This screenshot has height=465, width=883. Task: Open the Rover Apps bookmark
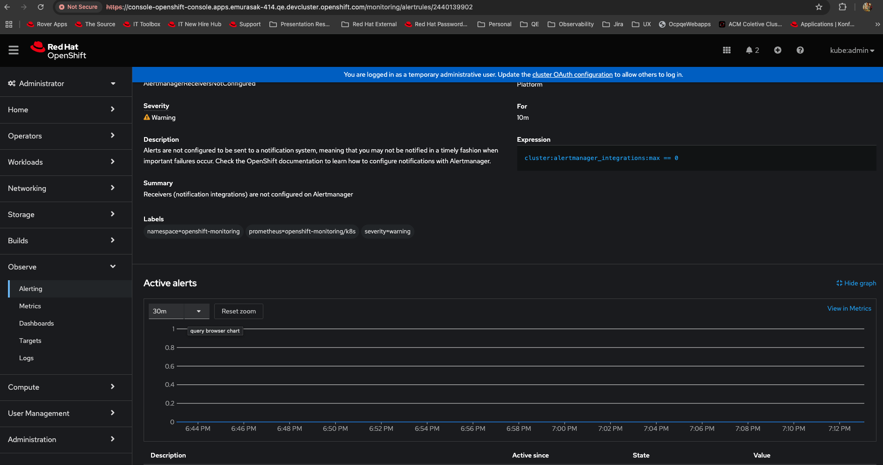[x=47, y=24]
